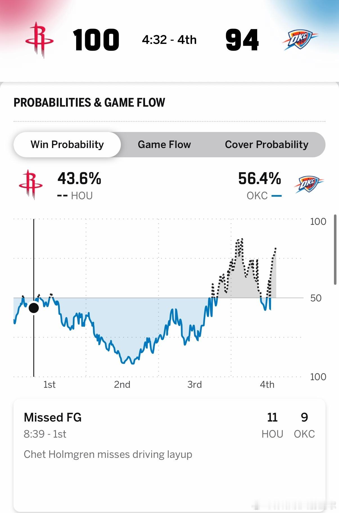Click the Chet Holmgren play description
Image resolution: width=339 pixels, height=513 pixels.
[x=108, y=454]
